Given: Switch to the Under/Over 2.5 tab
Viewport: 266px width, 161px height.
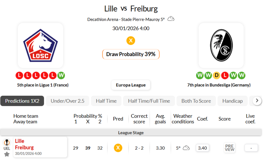Looking at the screenshot, I should click(x=67, y=101).
